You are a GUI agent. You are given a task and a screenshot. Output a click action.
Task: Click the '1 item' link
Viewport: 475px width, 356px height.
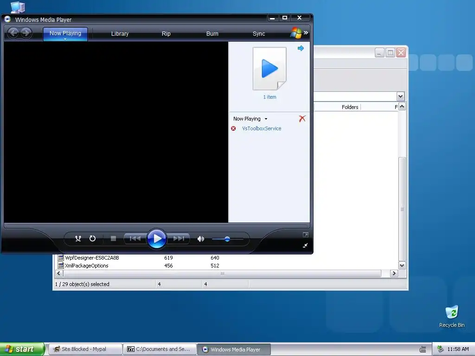coord(270,97)
